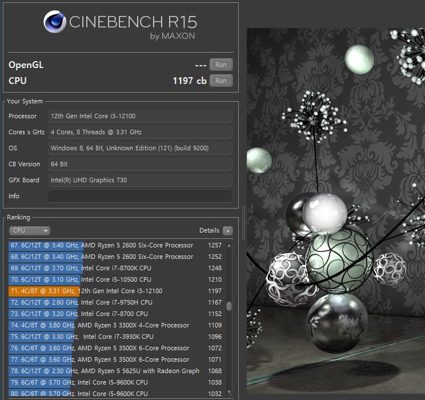Screen dimensions: 425x400
Task: Select rank 67 Ryzen 5 2600 scoring 1257
Action: pyautogui.click(x=117, y=245)
